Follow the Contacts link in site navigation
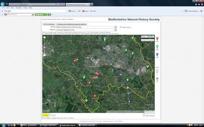The width and height of the screenshot is (204, 127). (x=49, y=19)
